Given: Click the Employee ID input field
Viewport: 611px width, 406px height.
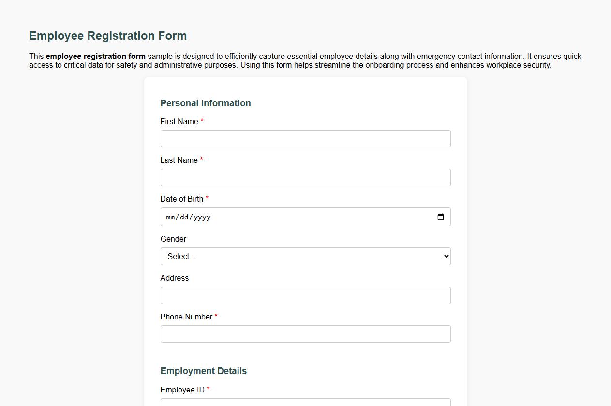Looking at the screenshot, I should tap(305, 403).
